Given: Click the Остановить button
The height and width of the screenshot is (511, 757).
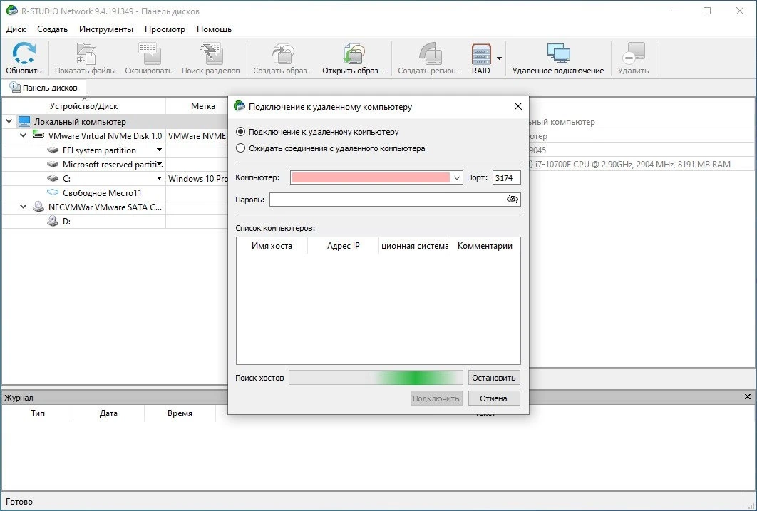Looking at the screenshot, I should click(494, 378).
